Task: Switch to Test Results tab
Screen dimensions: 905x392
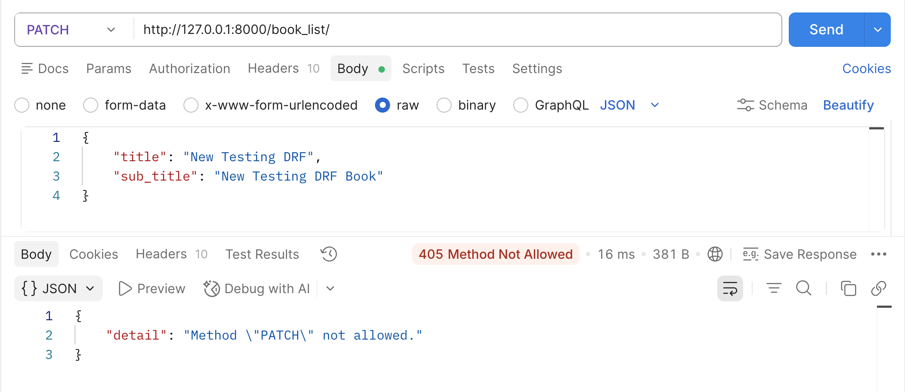Action: pyautogui.click(x=262, y=254)
